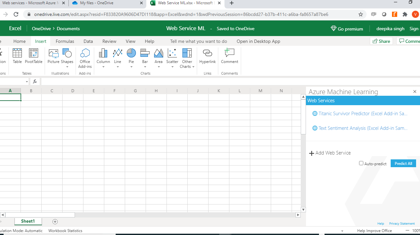This screenshot has width=420, height=235.
Task: Switch to the Data ribbon tab
Action: point(88,41)
